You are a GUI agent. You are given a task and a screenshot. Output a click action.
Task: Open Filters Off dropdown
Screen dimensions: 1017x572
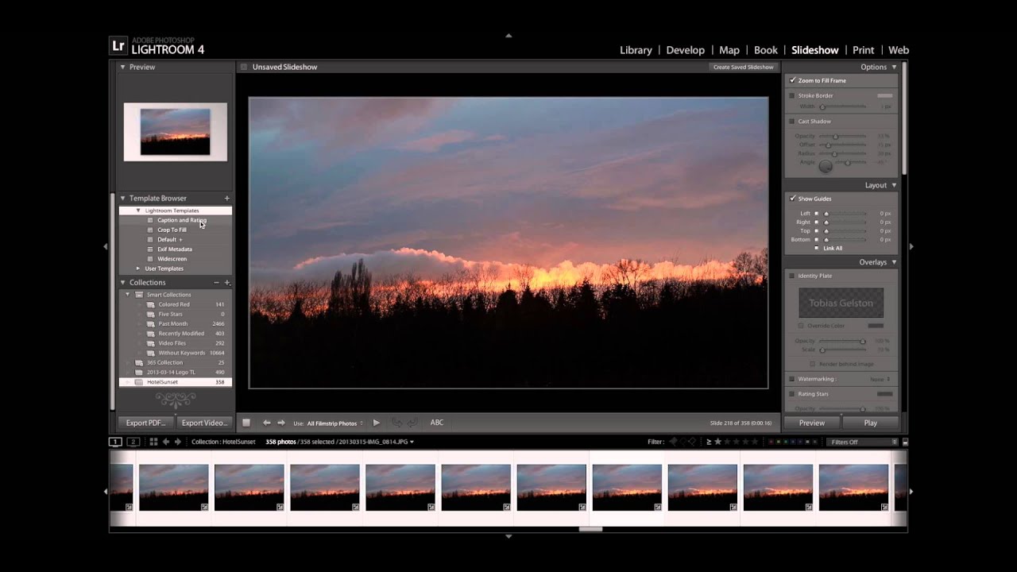tap(862, 442)
